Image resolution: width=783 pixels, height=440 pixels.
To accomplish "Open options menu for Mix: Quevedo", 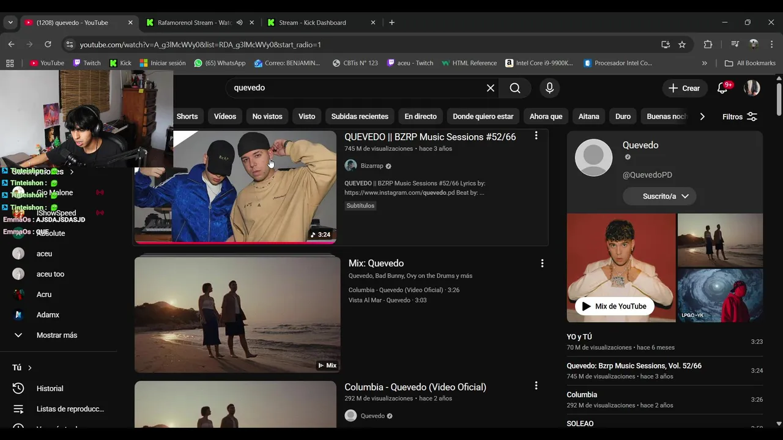I will point(542,263).
